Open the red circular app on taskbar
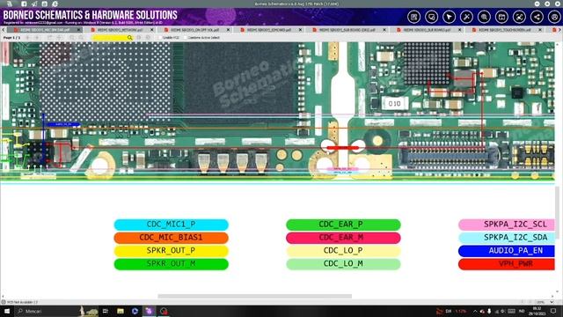The width and height of the screenshot is (563, 317). [164, 311]
